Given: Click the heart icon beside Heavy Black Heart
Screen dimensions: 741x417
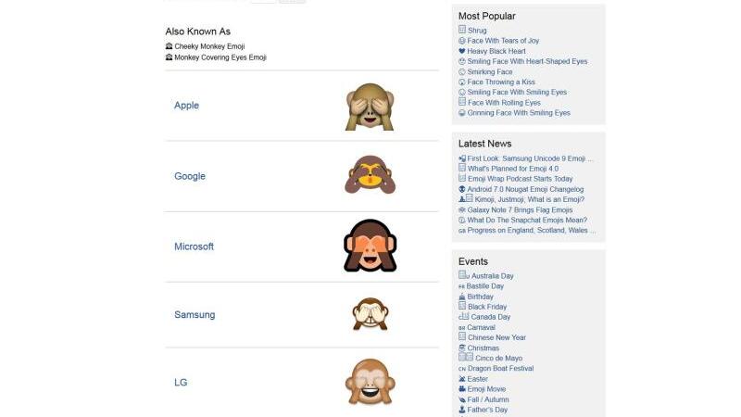Looking at the screenshot, I should (461, 51).
